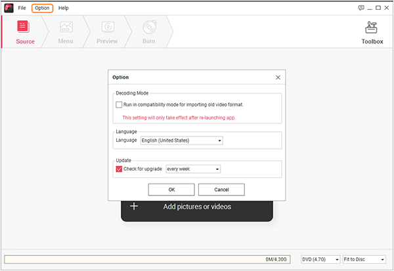
Task: Click the Option dialog title text
Action: pos(120,77)
